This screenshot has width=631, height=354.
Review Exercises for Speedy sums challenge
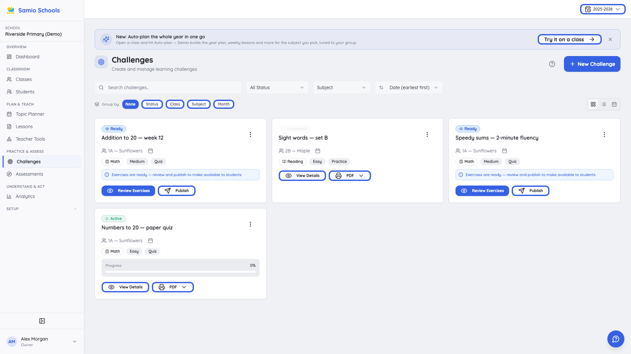pos(482,191)
